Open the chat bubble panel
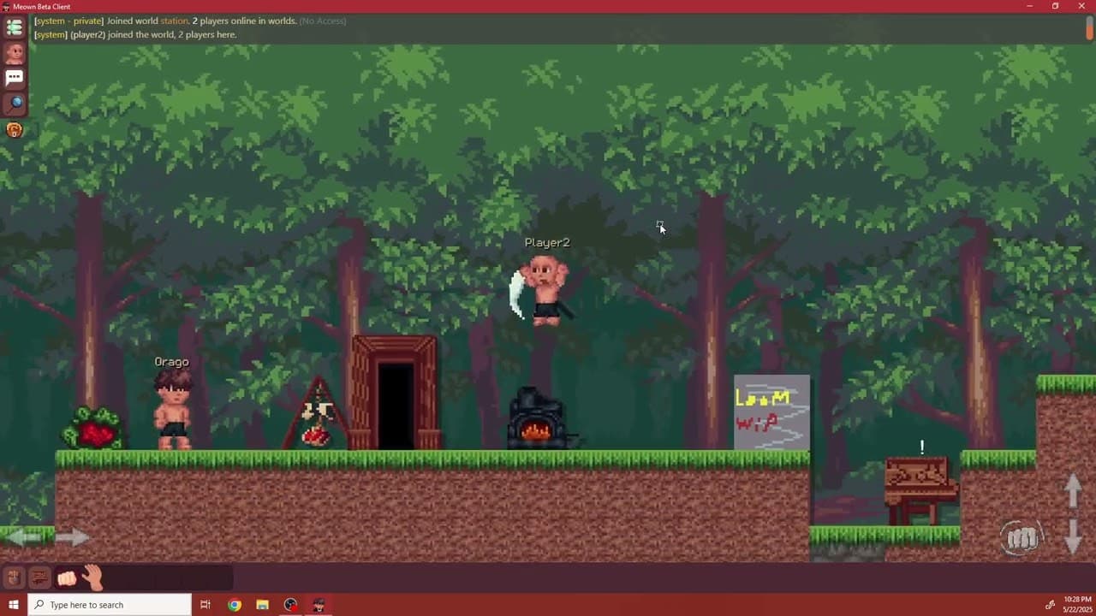 point(14,77)
